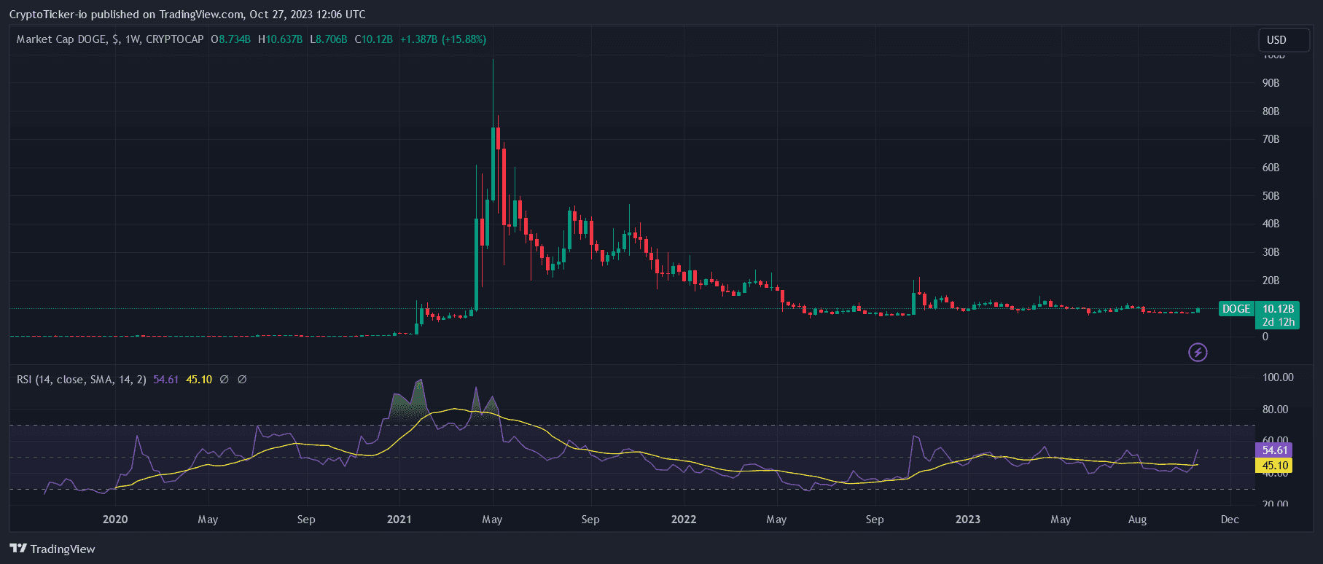Click the 2d 12h countdown label
Screen dimensions: 1323x564
tap(1278, 322)
